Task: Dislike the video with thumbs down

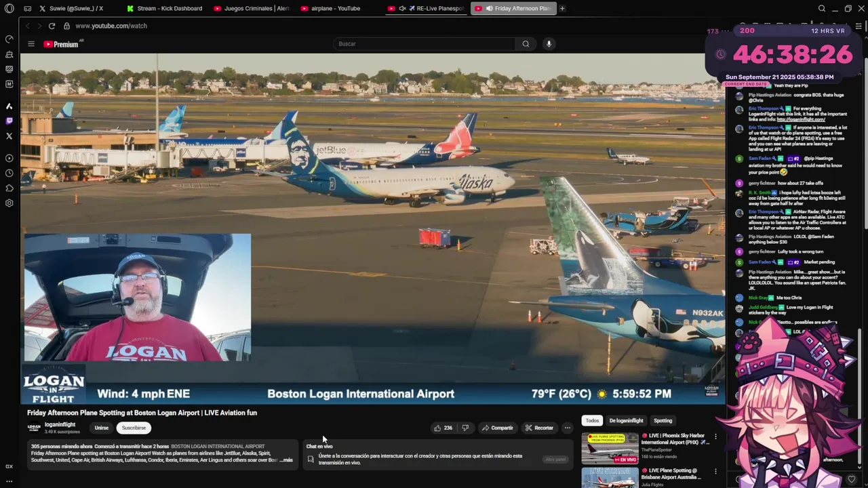Action: point(465,428)
